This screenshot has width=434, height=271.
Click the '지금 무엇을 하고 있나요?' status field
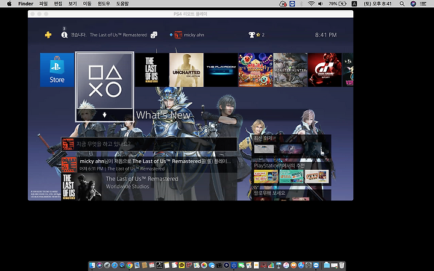149,144
